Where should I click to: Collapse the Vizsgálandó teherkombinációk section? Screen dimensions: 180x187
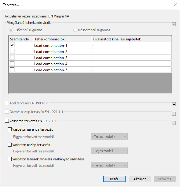tap(174, 24)
